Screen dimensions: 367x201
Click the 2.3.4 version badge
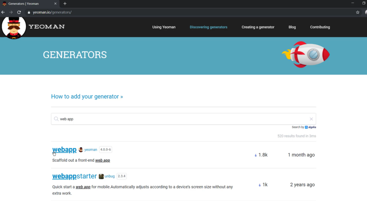point(122,176)
